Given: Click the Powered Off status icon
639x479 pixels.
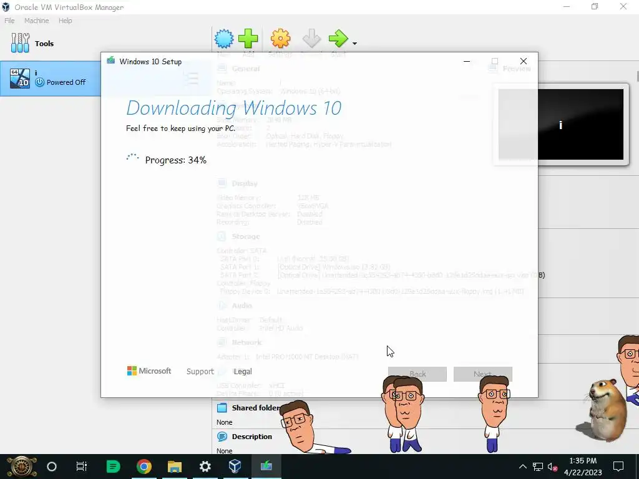Looking at the screenshot, I should pyautogui.click(x=39, y=82).
